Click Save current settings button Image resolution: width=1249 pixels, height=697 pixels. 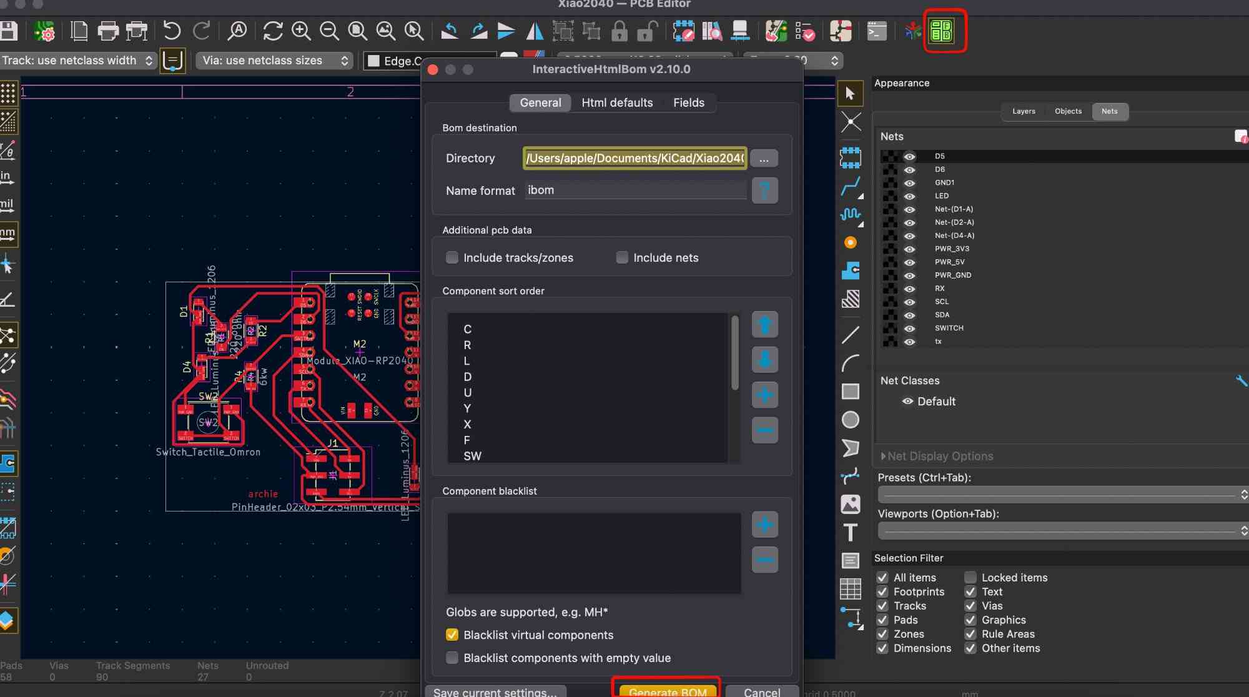point(495,691)
